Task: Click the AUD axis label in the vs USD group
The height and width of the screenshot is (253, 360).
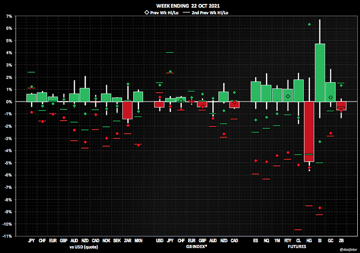Action: point(74,240)
